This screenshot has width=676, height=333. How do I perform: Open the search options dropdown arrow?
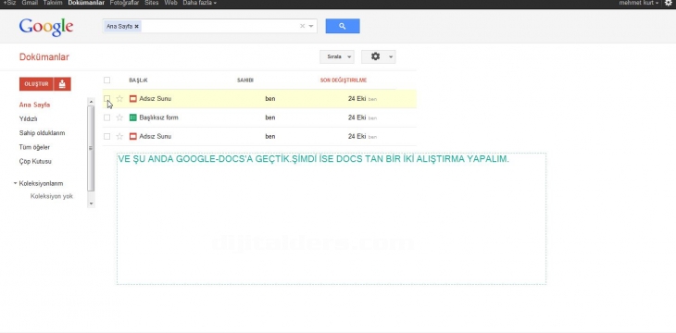pyautogui.click(x=311, y=26)
